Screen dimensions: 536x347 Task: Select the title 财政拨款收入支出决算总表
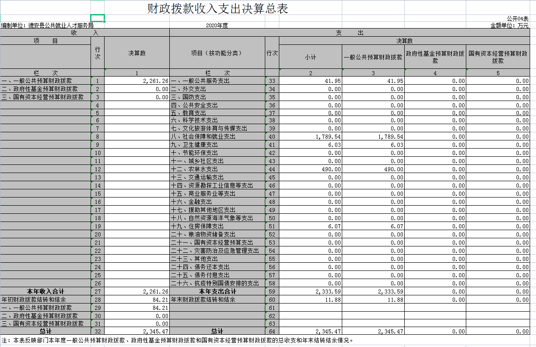(218, 8)
